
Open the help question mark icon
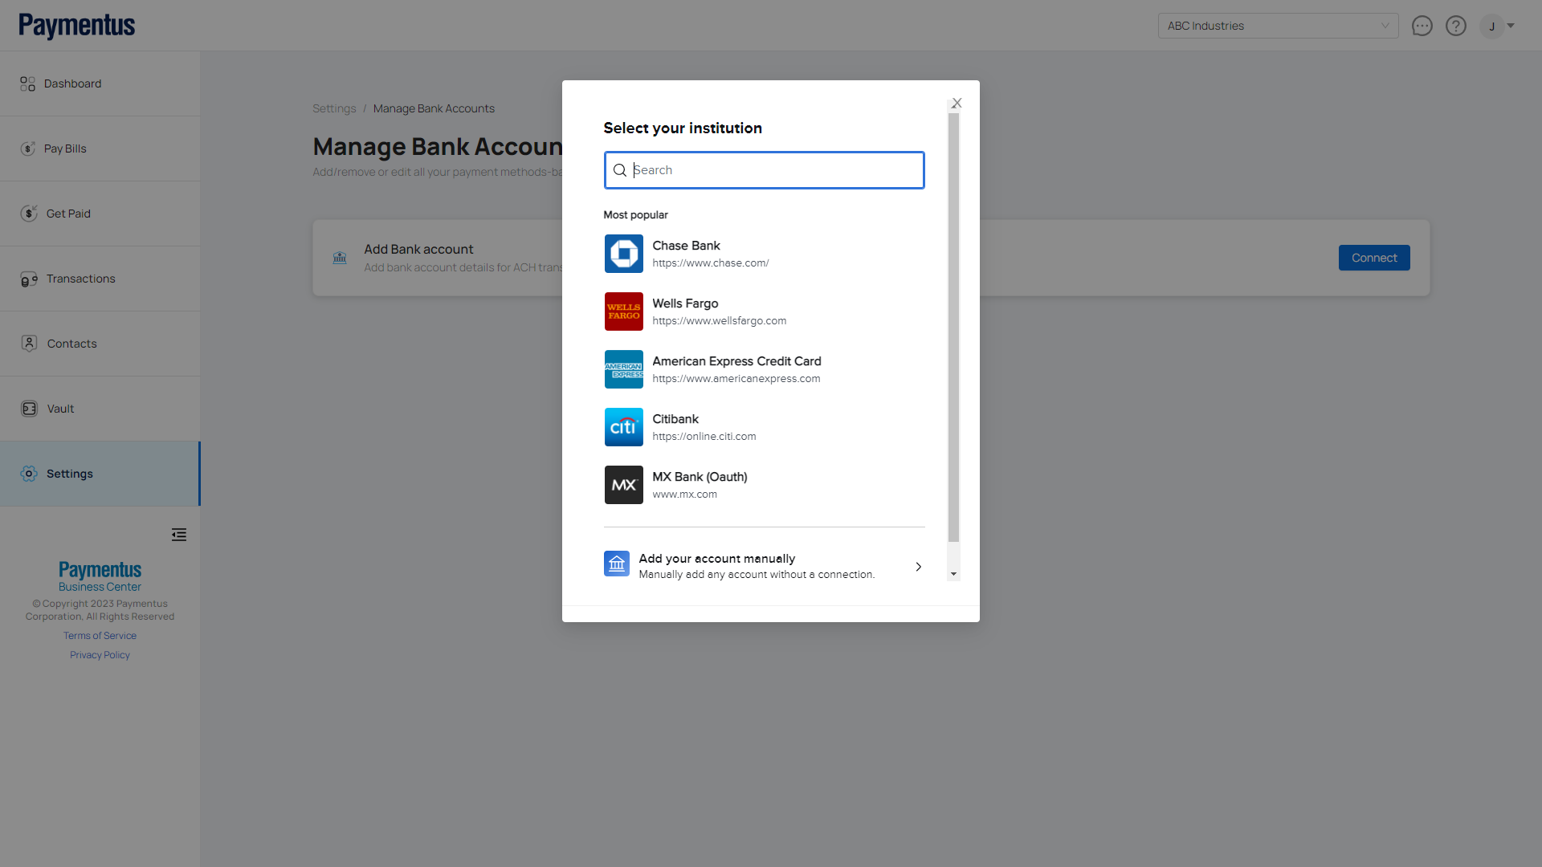pyautogui.click(x=1455, y=26)
